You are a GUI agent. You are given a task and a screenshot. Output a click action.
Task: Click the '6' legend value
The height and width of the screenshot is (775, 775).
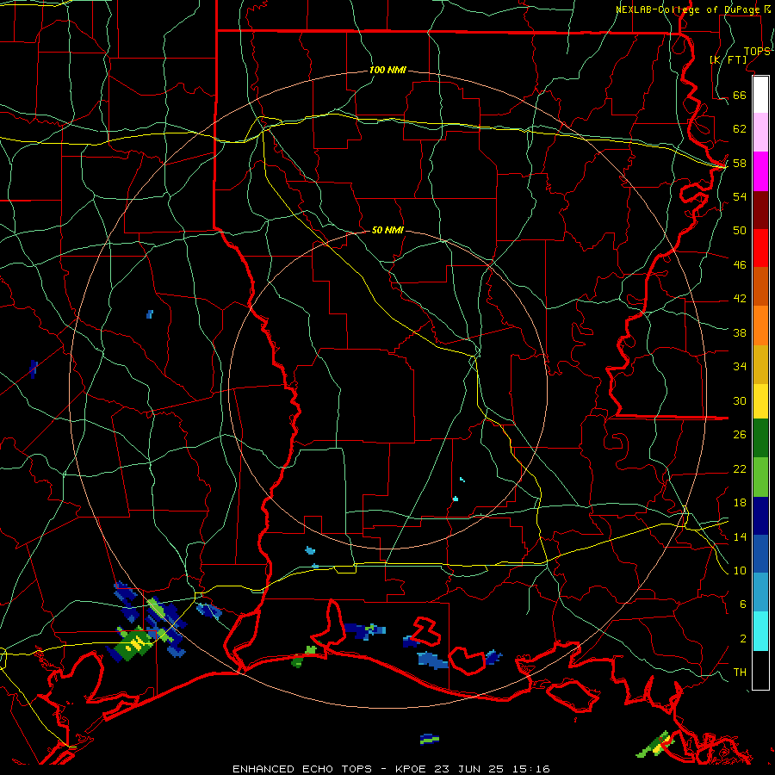tap(743, 604)
